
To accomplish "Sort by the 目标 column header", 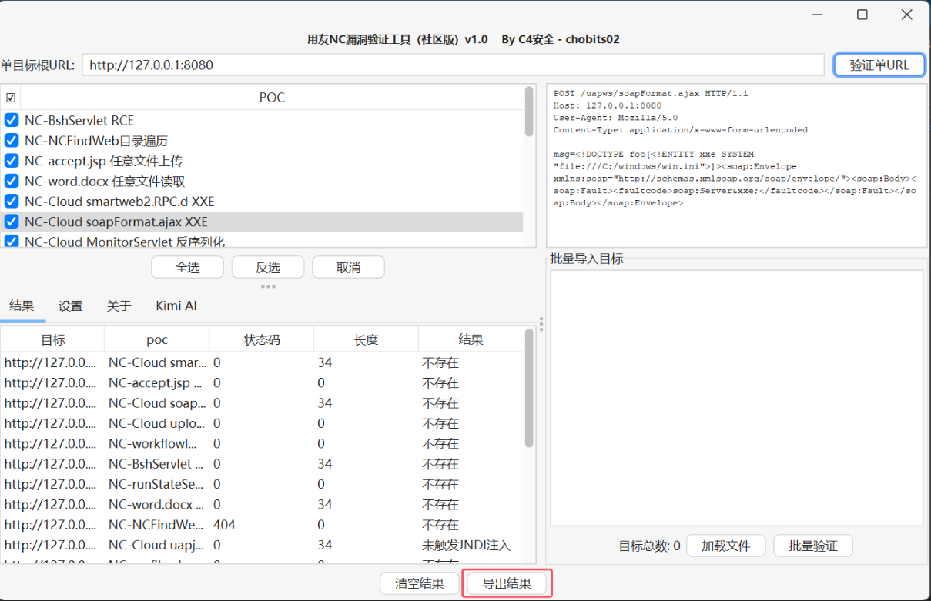I will (x=52, y=339).
